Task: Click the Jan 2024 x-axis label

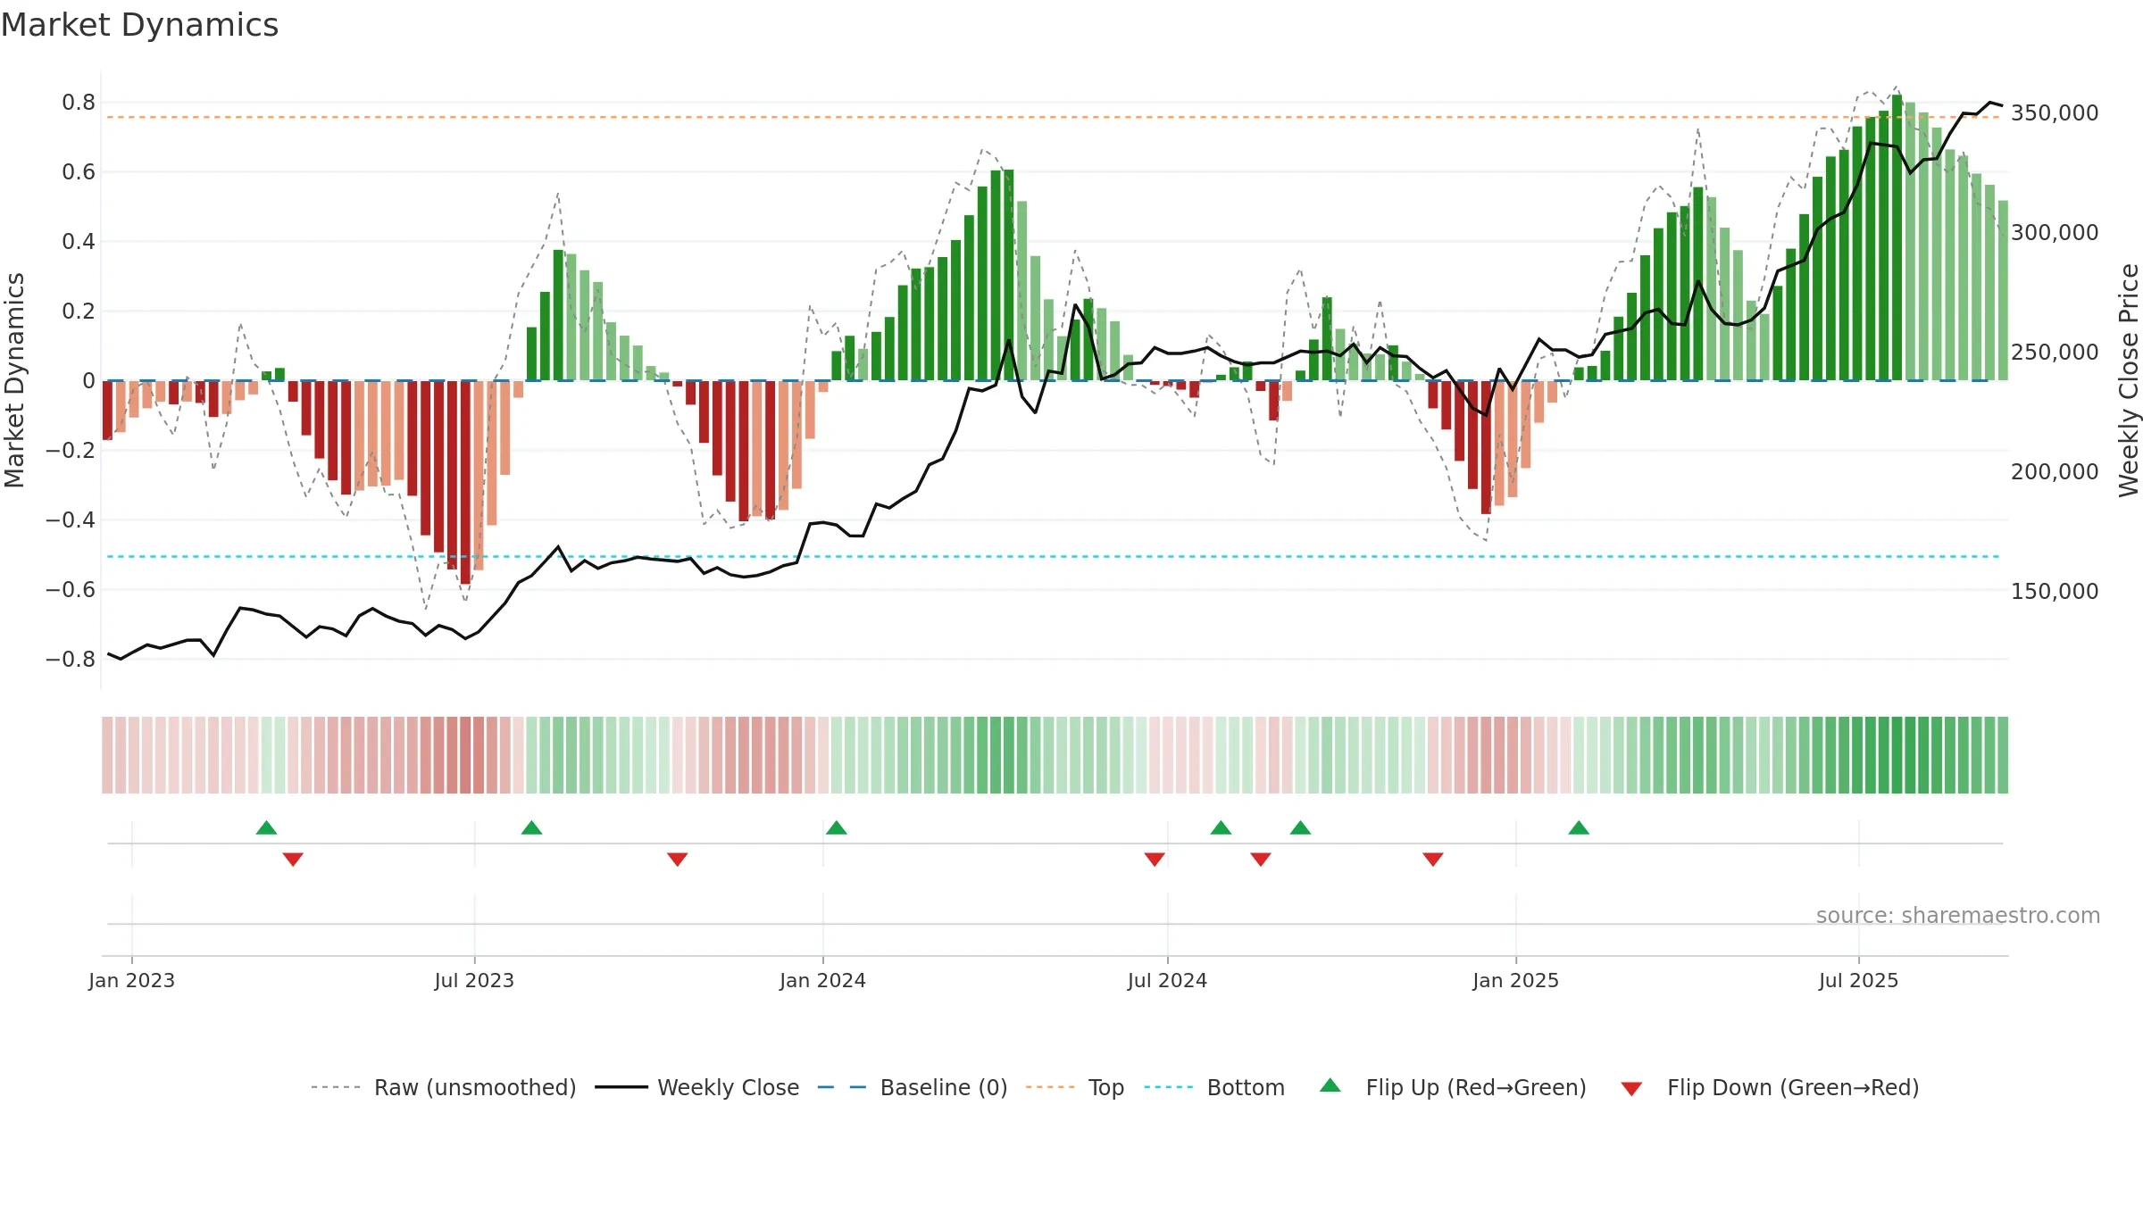Action: (x=822, y=980)
